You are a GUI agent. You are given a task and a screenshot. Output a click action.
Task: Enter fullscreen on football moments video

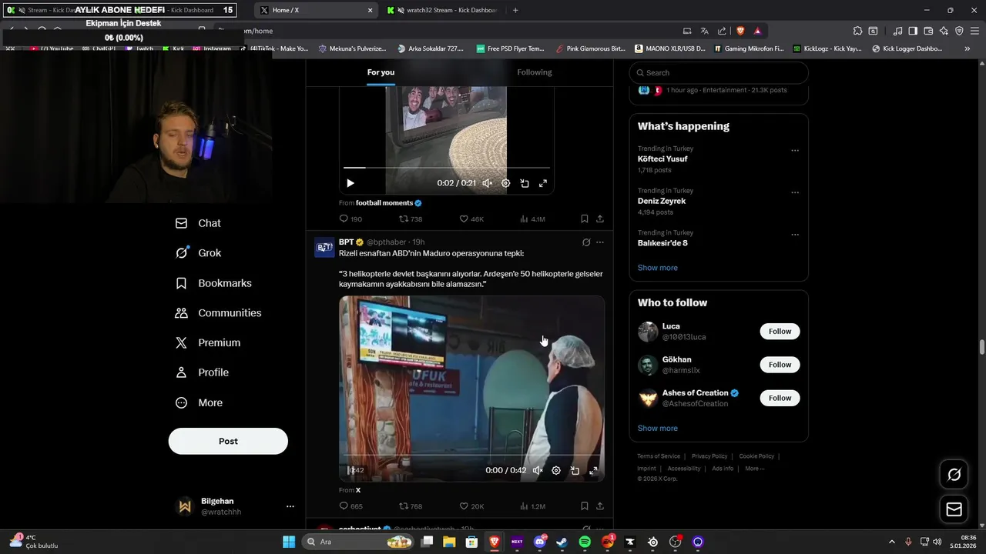tap(543, 183)
